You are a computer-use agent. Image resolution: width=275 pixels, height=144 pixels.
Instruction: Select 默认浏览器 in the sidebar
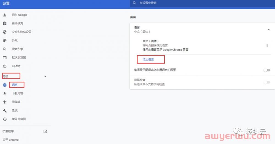(19, 57)
